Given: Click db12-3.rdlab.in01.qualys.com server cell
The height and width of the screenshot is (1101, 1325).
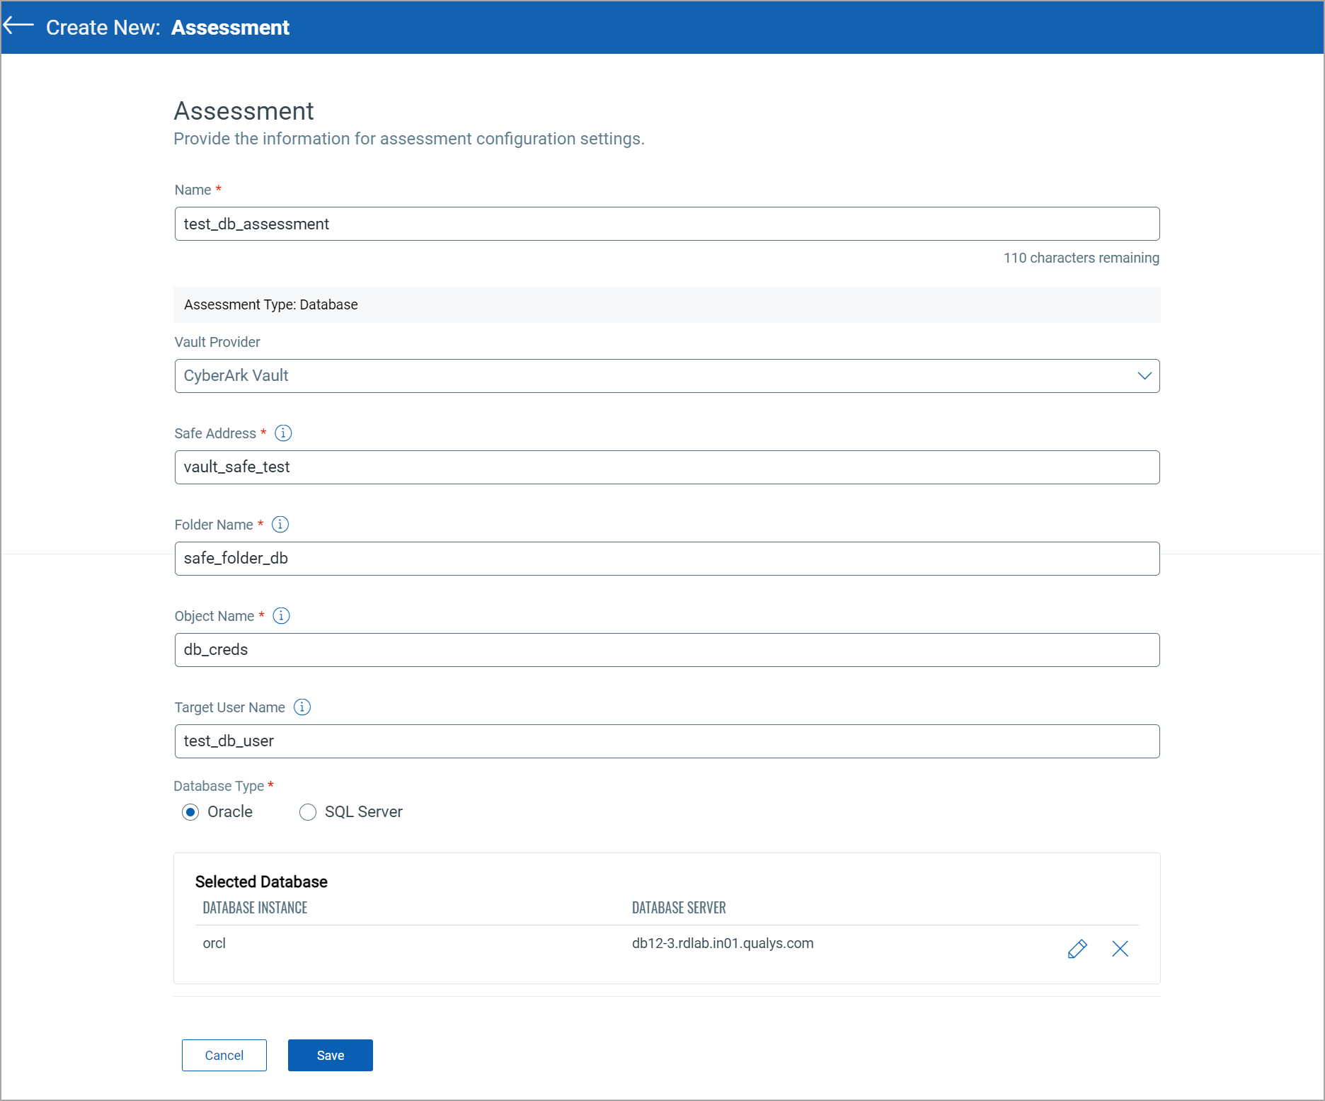Looking at the screenshot, I should click(723, 943).
